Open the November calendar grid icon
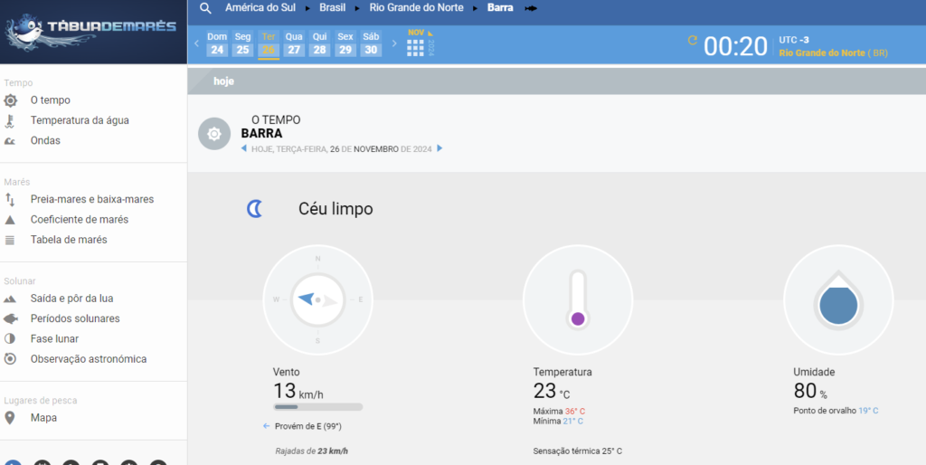Viewport: 926px width, 465px height. point(415,48)
